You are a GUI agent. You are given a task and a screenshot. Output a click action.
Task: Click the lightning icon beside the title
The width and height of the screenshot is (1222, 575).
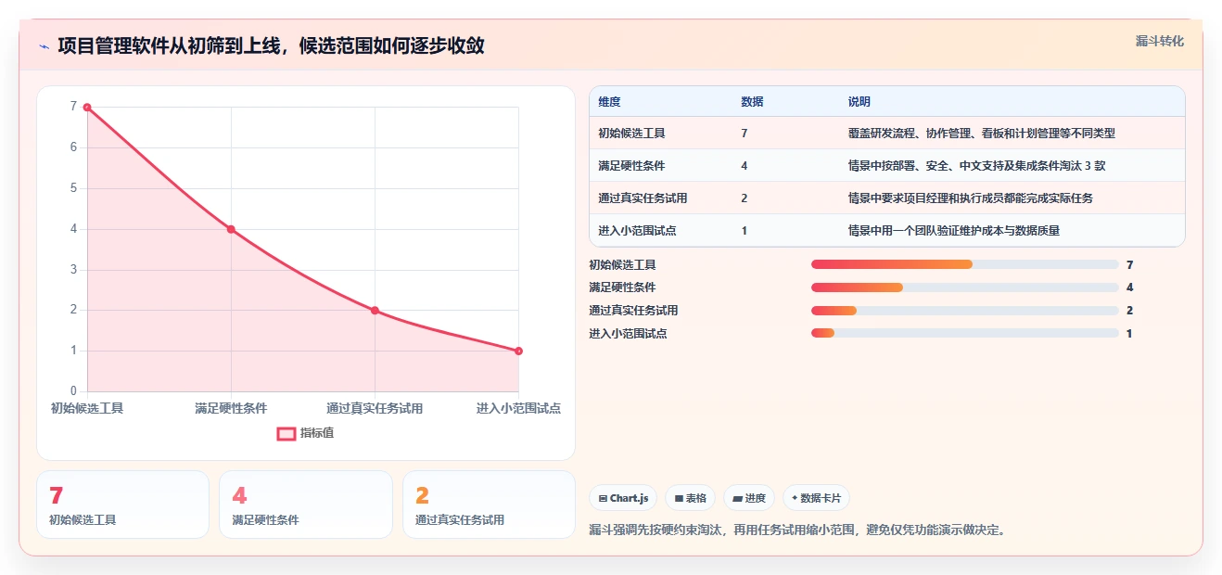point(44,46)
